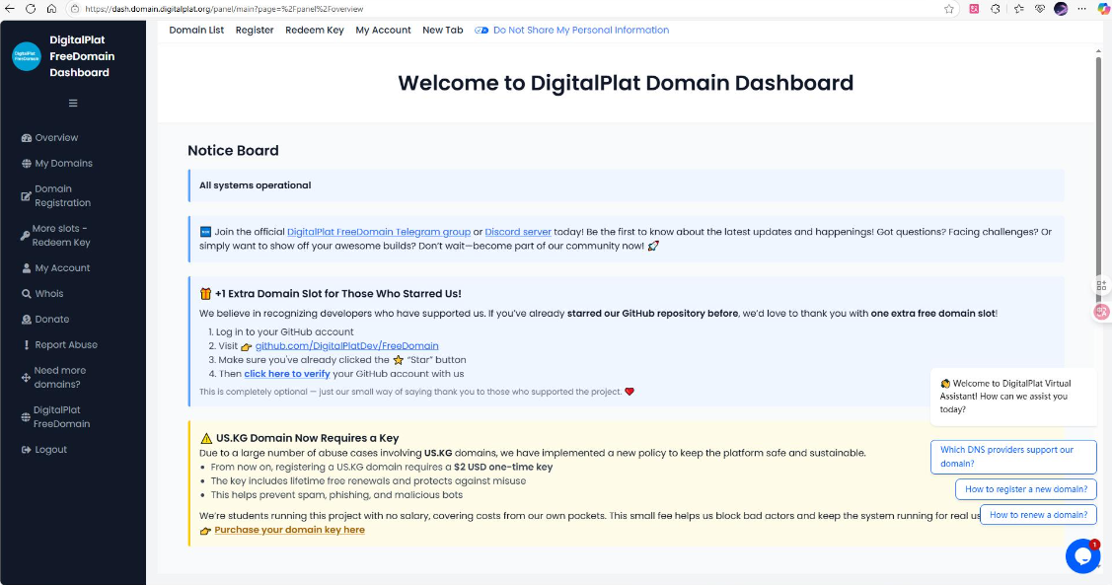Screen dimensions: 1112x585
Task: Select 'How to register a new domain?'
Action: click(x=1025, y=489)
